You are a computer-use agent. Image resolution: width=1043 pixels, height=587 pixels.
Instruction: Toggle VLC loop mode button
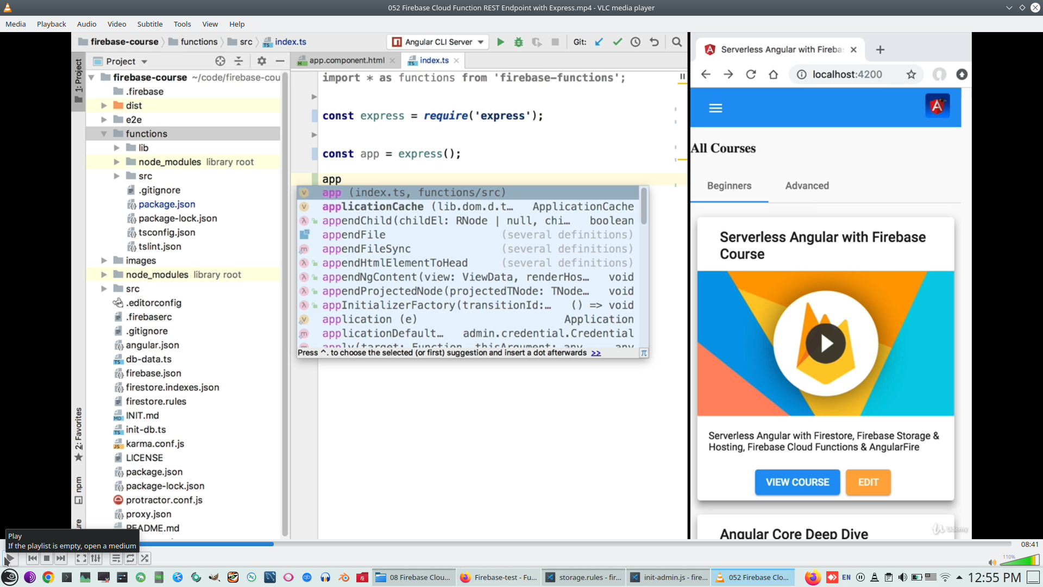130,558
